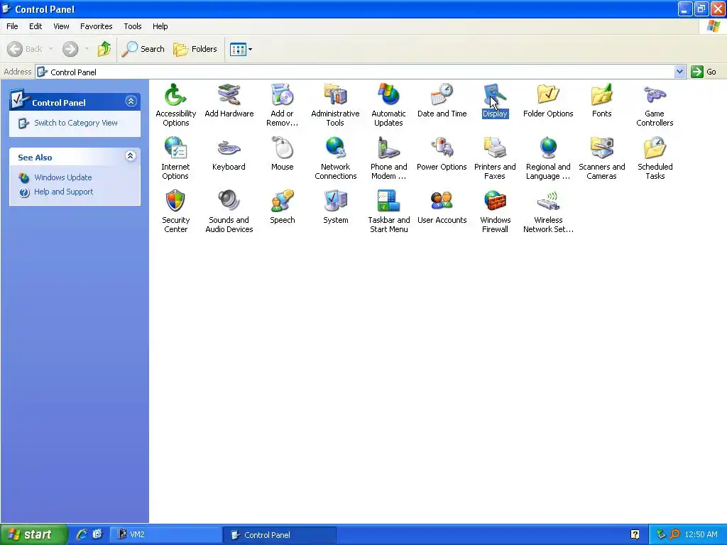Select the Internet Options icon
The image size is (727, 545).
point(175,158)
